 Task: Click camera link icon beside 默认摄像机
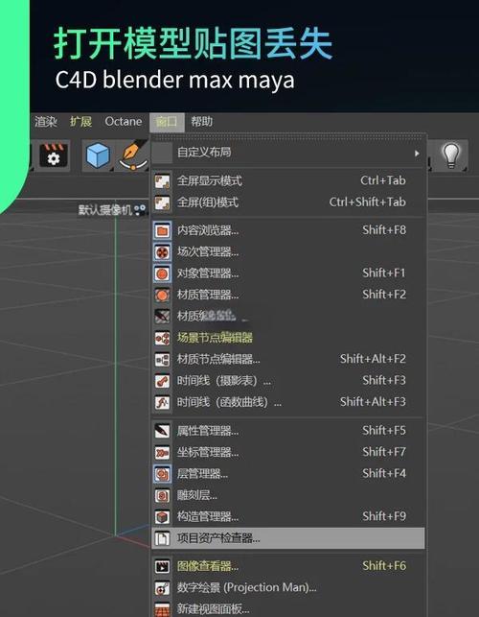pyautogui.click(x=140, y=210)
